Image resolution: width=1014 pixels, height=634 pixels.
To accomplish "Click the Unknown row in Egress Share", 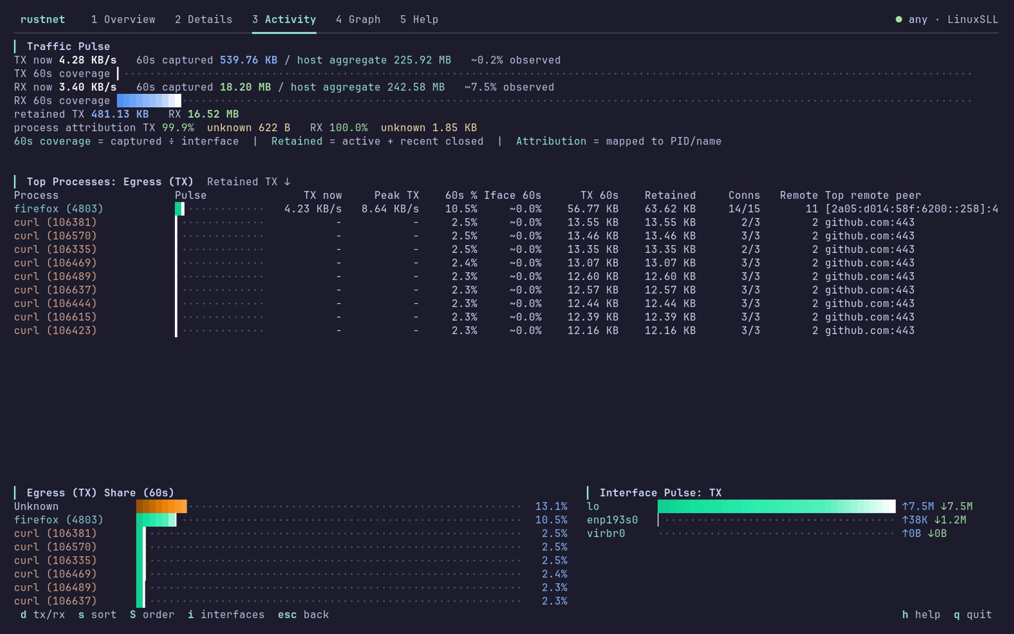I will coord(291,507).
